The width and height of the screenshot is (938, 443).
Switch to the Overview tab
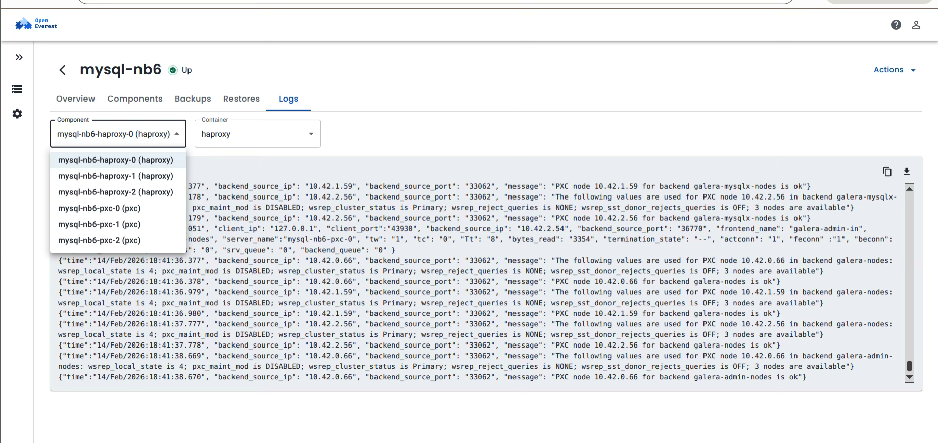[75, 99]
